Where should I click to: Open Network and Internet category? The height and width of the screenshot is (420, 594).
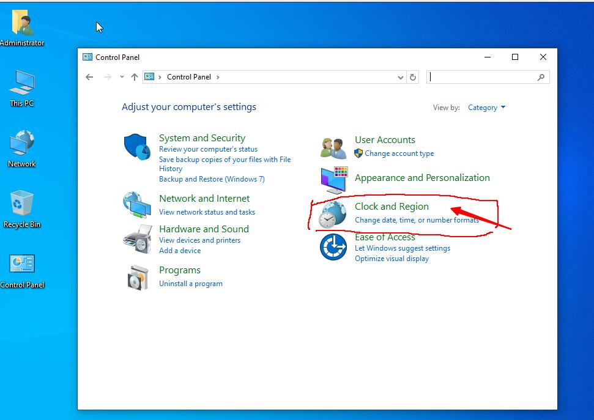[x=204, y=199]
